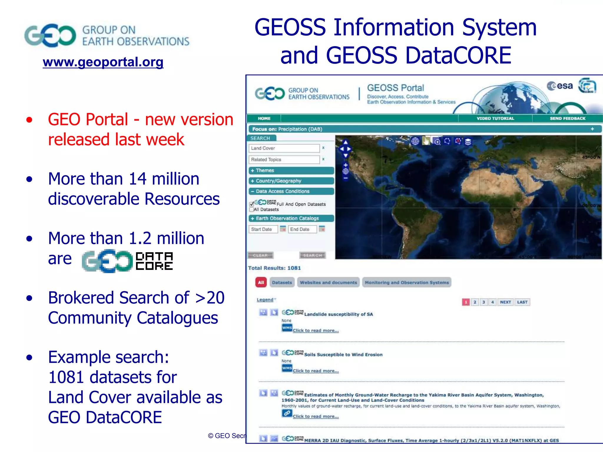This screenshot has width=603, height=452.
Task: Click the red clear-polygon selection tool
Action: (x=458, y=141)
